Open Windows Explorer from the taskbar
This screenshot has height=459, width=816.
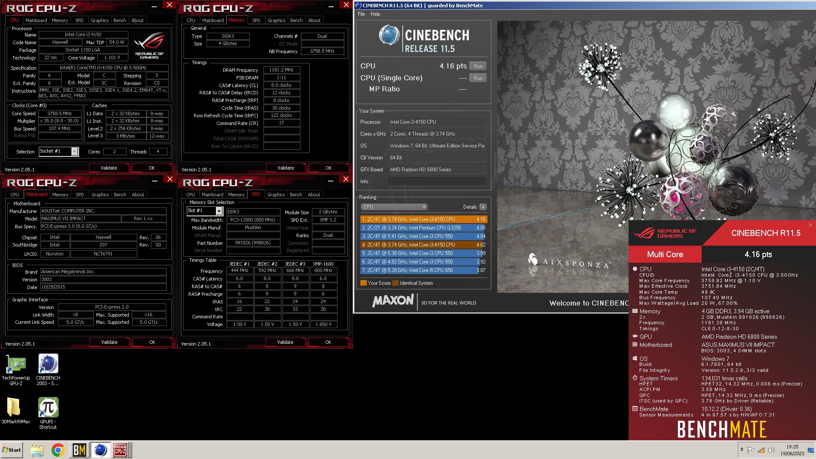[37, 450]
